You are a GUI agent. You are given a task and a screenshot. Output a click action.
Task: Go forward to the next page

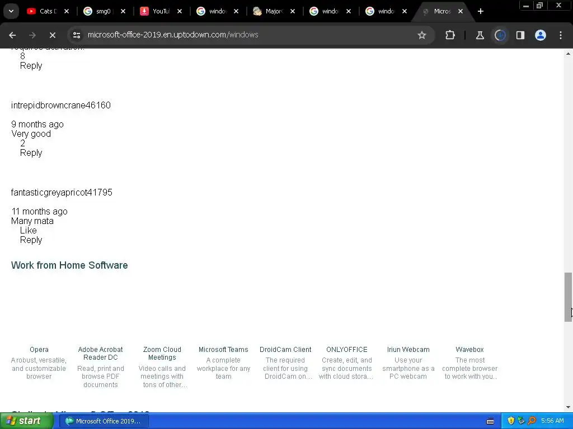32,35
